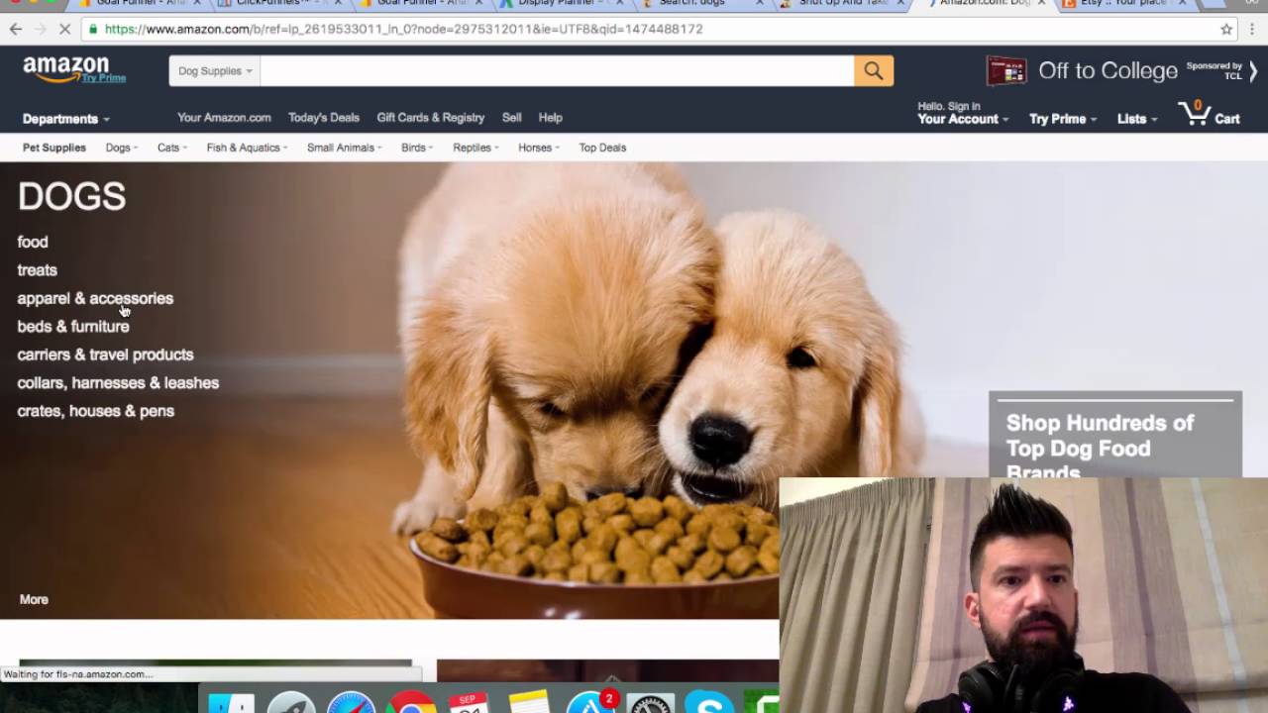Click the browser address bar URL

pos(403,29)
